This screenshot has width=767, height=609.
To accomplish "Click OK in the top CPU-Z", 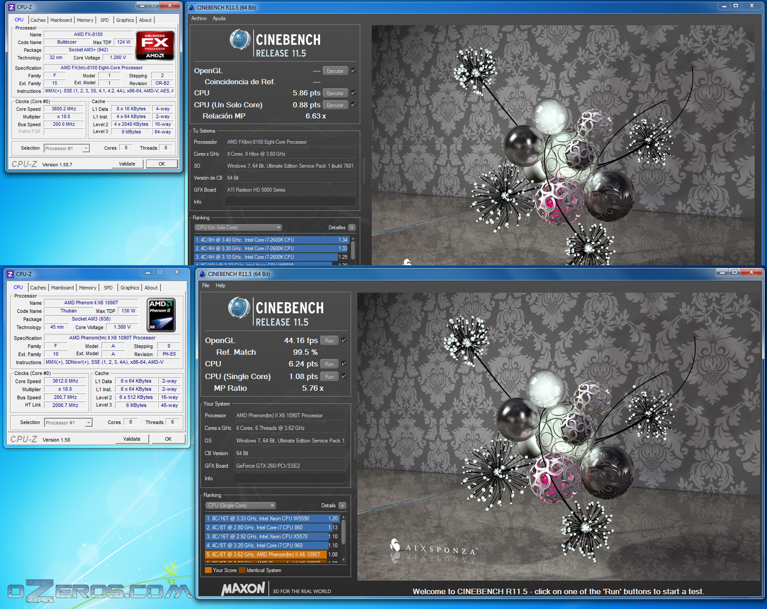I will 162,164.
